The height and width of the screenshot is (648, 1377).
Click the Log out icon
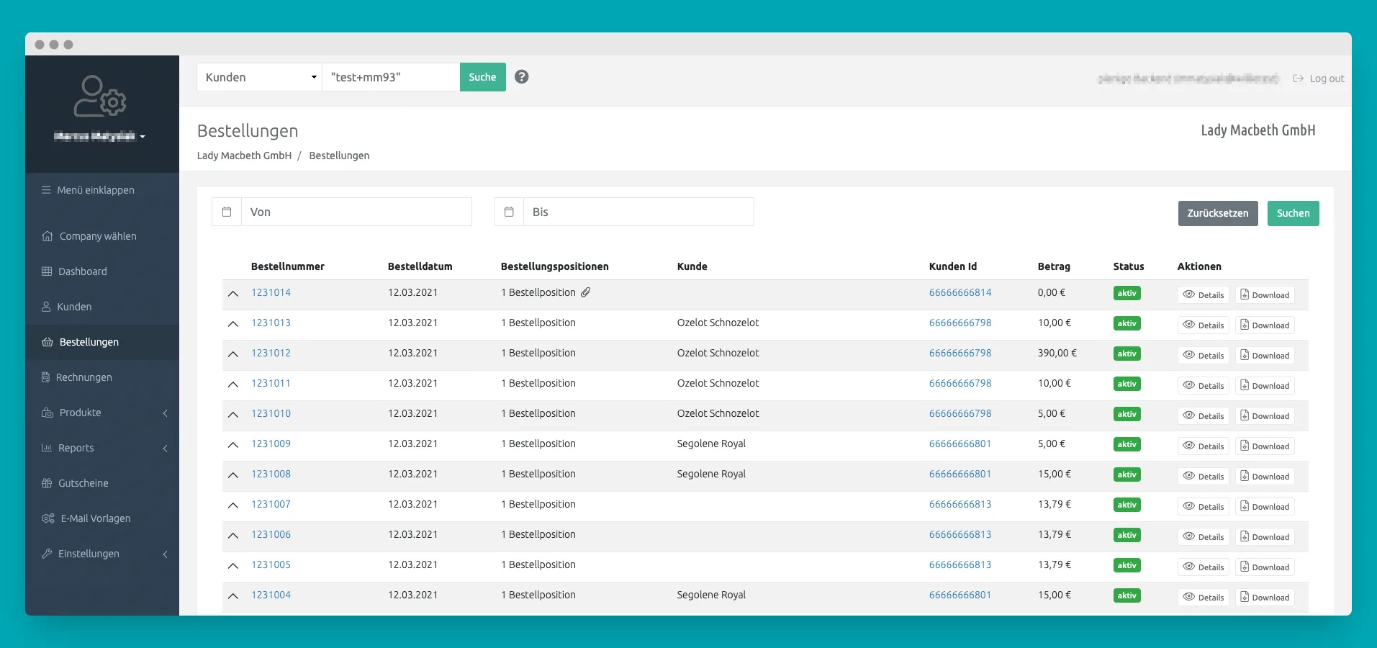click(x=1299, y=78)
